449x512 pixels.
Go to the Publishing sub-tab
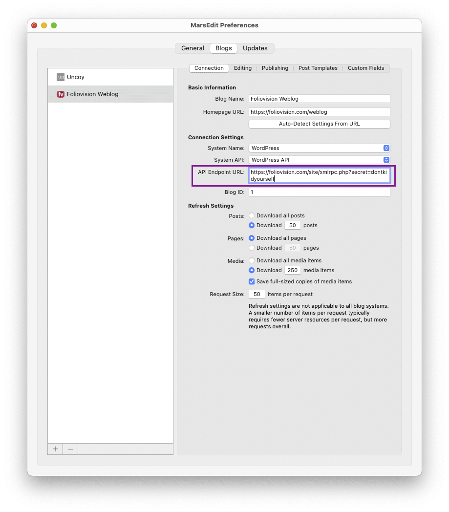[x=275, y=68]
